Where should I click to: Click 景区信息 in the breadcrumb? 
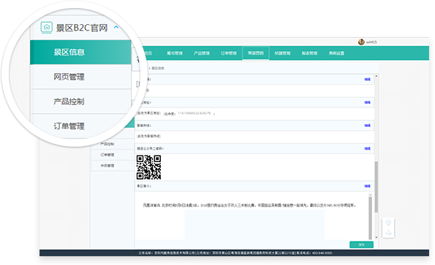coord(158,68)
